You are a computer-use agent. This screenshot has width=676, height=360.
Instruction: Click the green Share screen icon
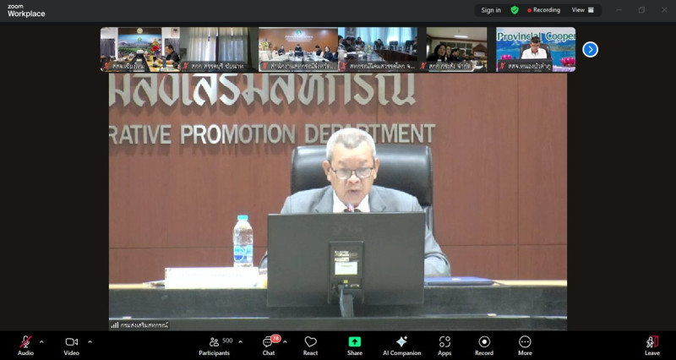coord(355,342)
